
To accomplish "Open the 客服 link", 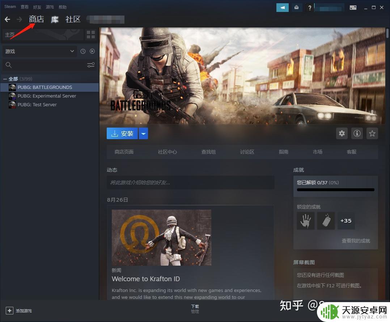I will coord(352,152).
